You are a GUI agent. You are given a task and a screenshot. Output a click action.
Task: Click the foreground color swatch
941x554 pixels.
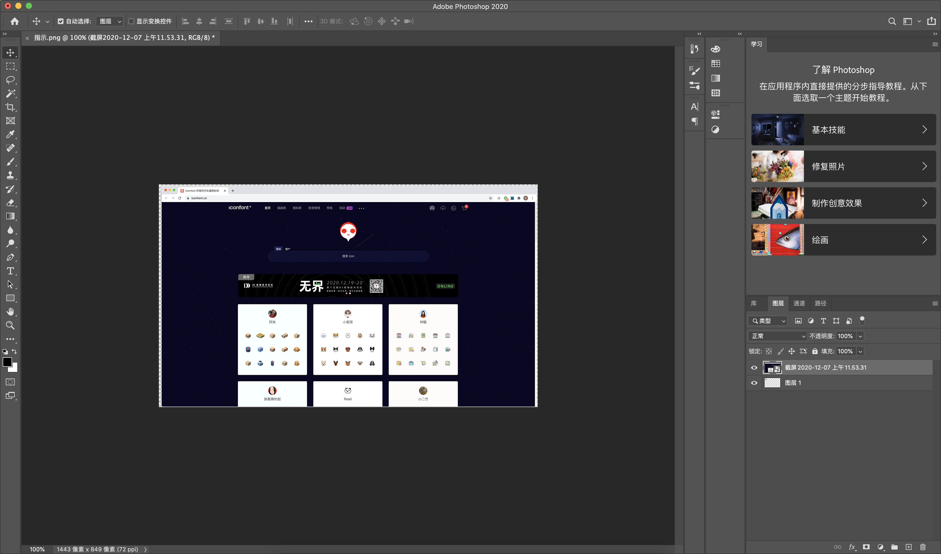[7, 362]
